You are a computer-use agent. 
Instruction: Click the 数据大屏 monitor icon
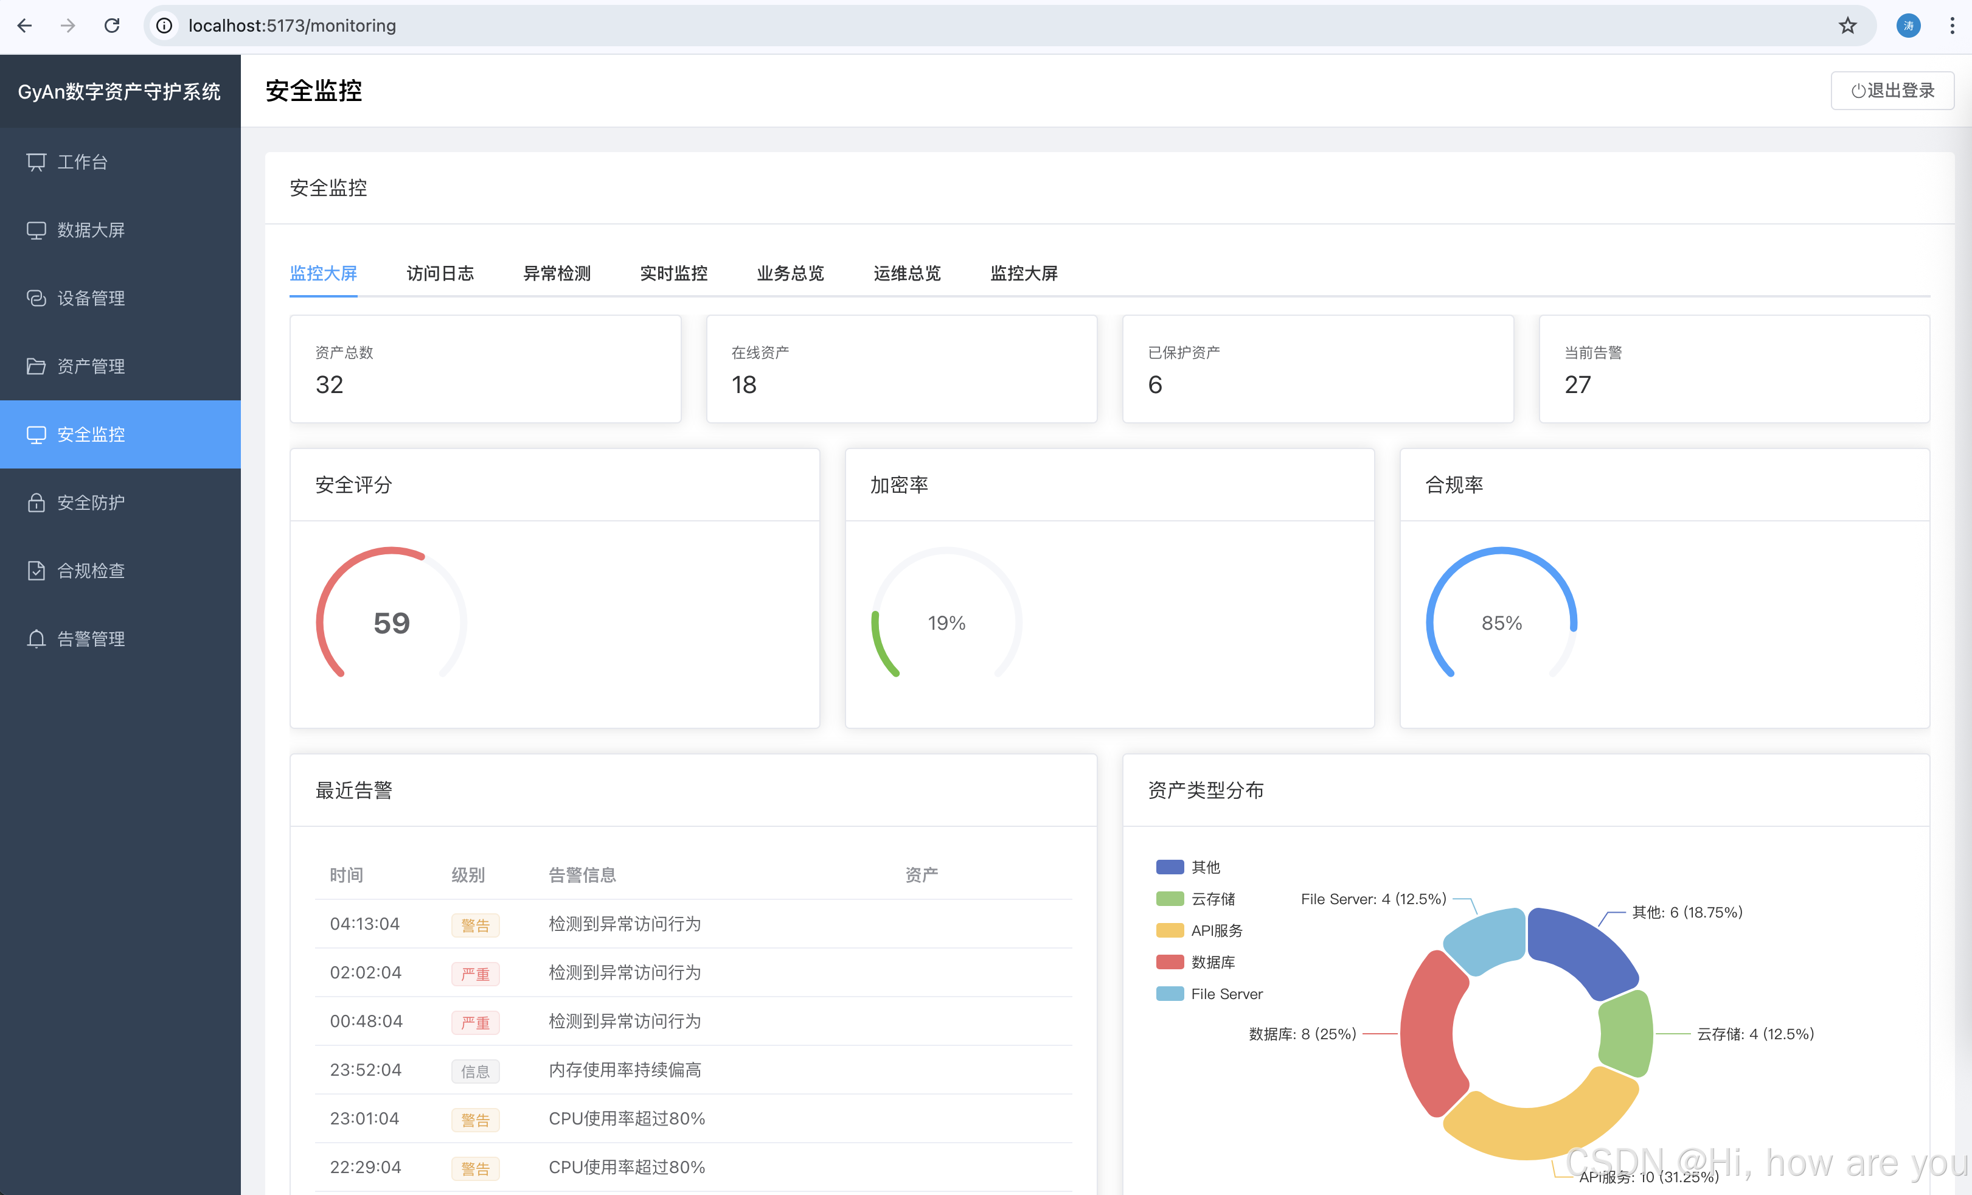click(x=36, y=231)
